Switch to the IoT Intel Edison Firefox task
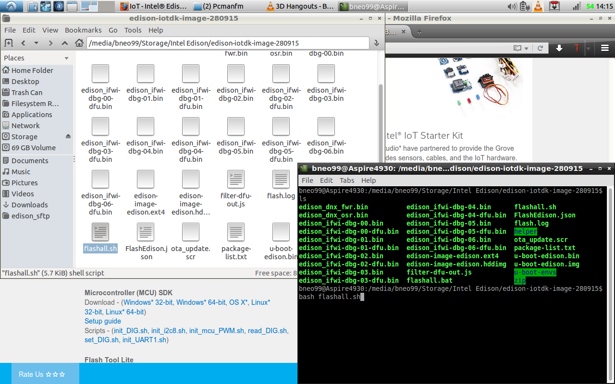The height and width of the screenshot is (384, 615). tap(154, 6)
